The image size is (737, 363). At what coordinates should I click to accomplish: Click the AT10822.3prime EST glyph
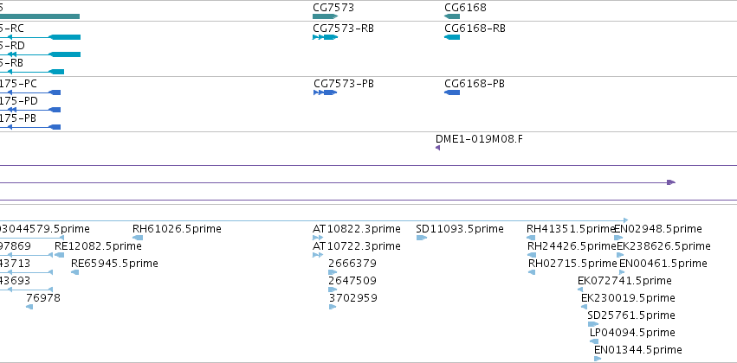318,238
